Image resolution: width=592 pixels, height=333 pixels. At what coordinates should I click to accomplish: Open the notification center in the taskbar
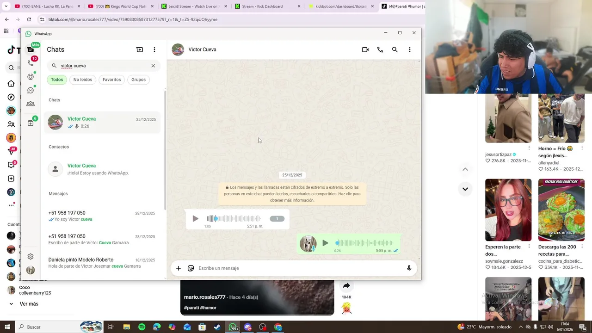click(x=583, y=327)
